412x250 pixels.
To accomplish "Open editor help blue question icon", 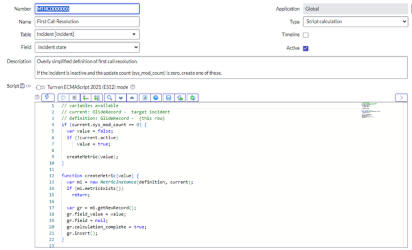I will point(156,98).
